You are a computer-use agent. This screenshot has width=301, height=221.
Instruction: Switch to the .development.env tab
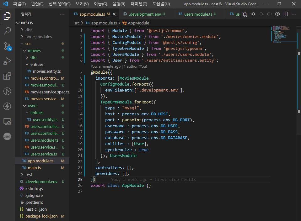click(x=147, y=14)
